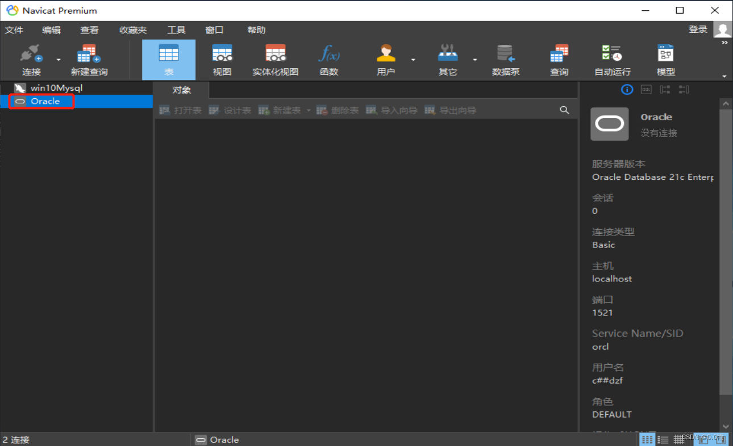Screen dimensions: 733x446
Task: Click the info panel scrollbar thumb
Action: point(726,251)
